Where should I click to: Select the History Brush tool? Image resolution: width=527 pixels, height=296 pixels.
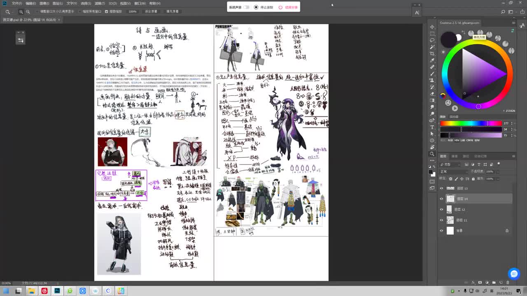tap(432, 87)
